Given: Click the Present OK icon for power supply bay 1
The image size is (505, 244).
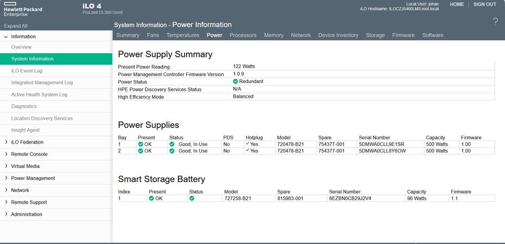Looking at the screenshot, I should (140, 144).
